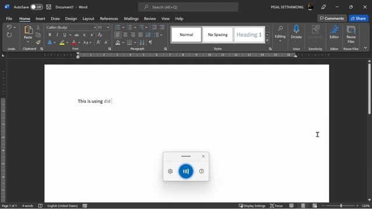
Task: Expand the multilevel list dropdown arrow
Action: tap(146, 27)
